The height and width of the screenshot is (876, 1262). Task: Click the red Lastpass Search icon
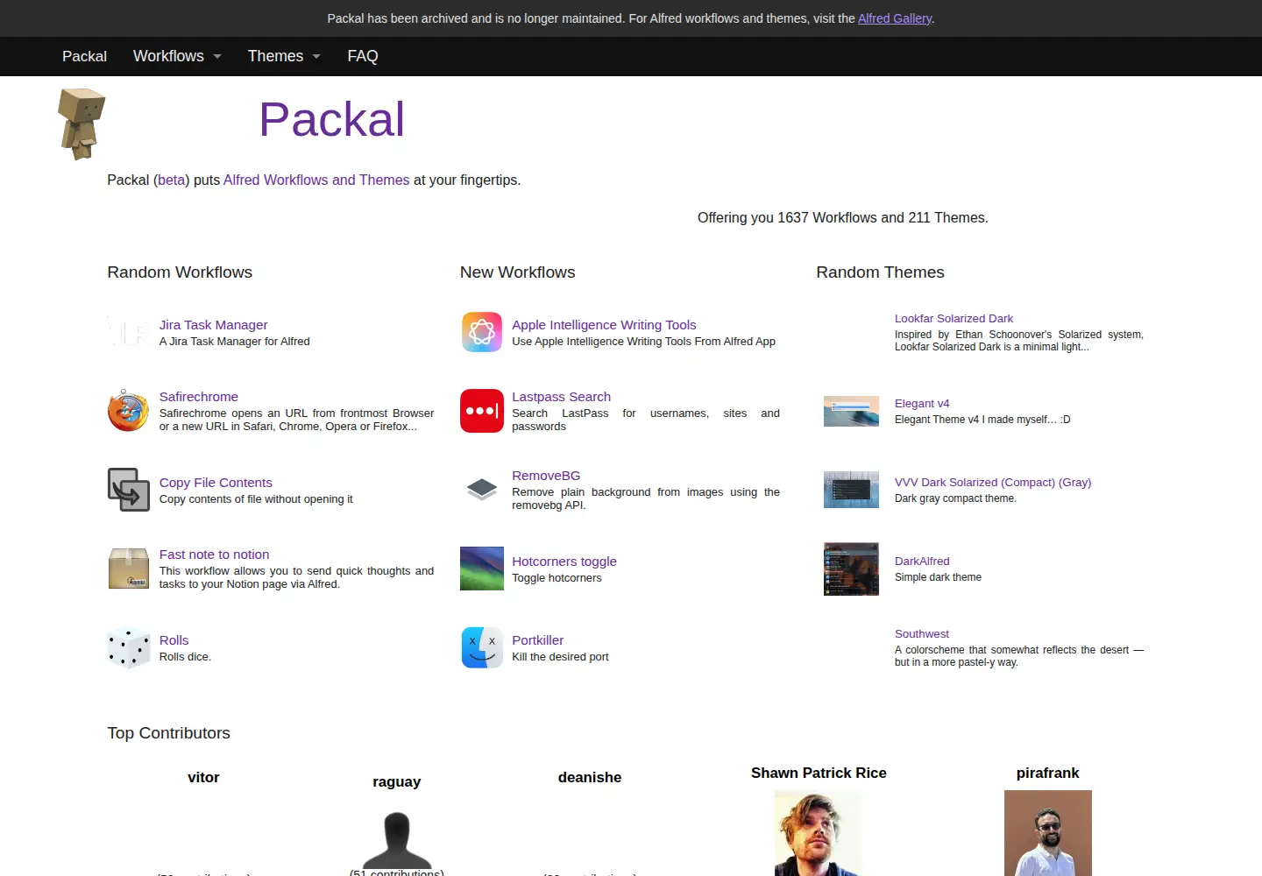(482, 411)
